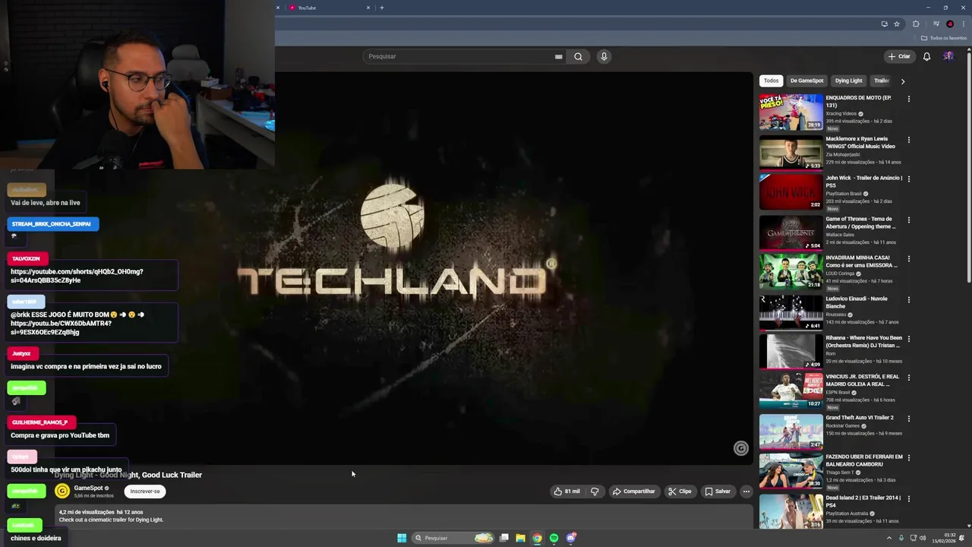Switch to the YouTube browser tab
The width and height of the screenshot is (972, 547).
pyautogui.click(x=327, y=8)
